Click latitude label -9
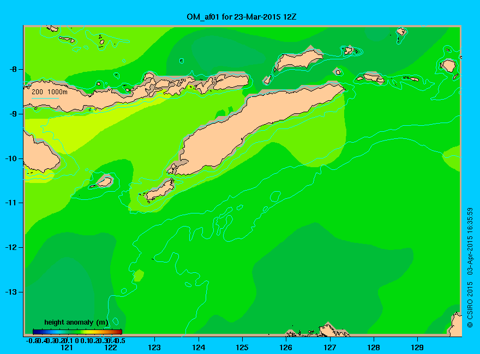 coord(13,114)
